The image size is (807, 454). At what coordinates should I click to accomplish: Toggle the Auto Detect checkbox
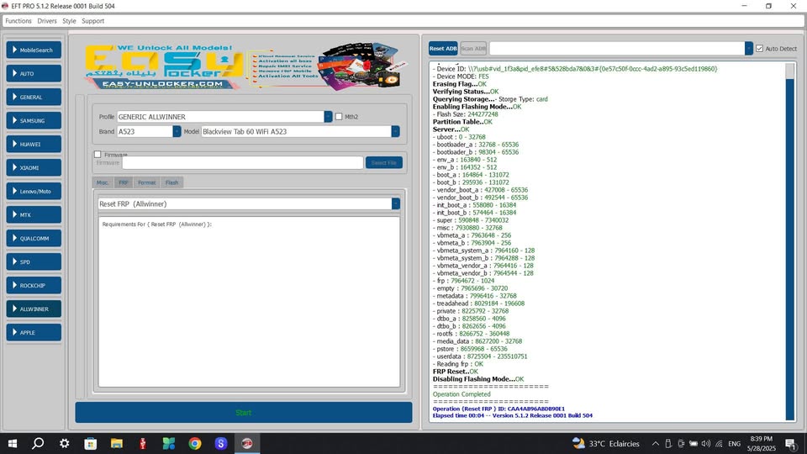click(760, 49)
